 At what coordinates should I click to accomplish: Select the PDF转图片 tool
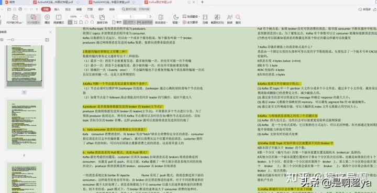pos(34,19)
